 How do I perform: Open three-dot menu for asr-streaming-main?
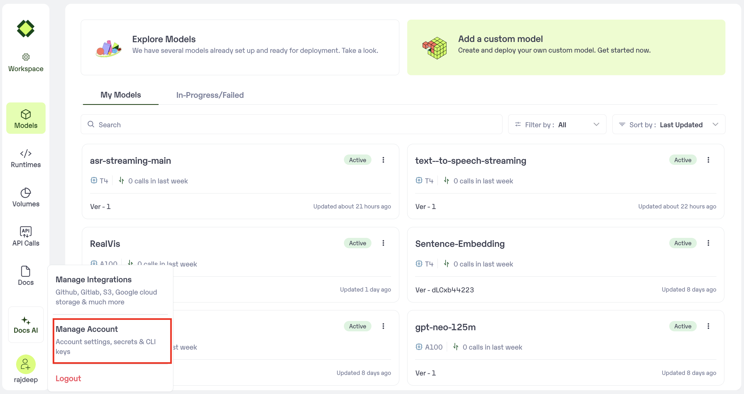383,160
